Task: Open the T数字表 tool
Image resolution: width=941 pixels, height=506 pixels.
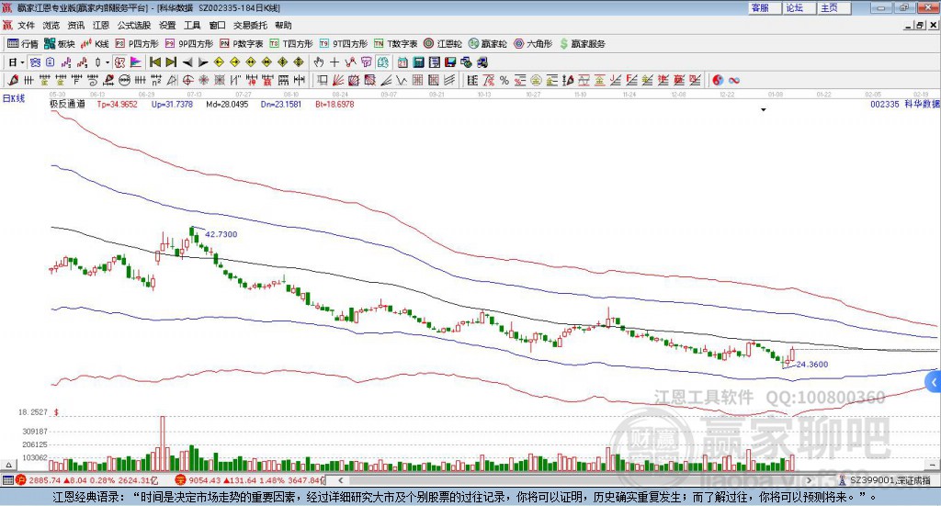Action: coord(395,44)
